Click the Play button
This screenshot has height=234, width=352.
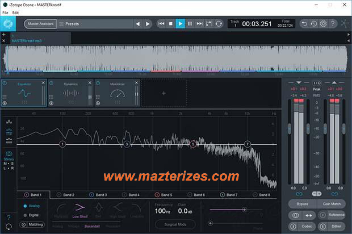tap(181, 24)
